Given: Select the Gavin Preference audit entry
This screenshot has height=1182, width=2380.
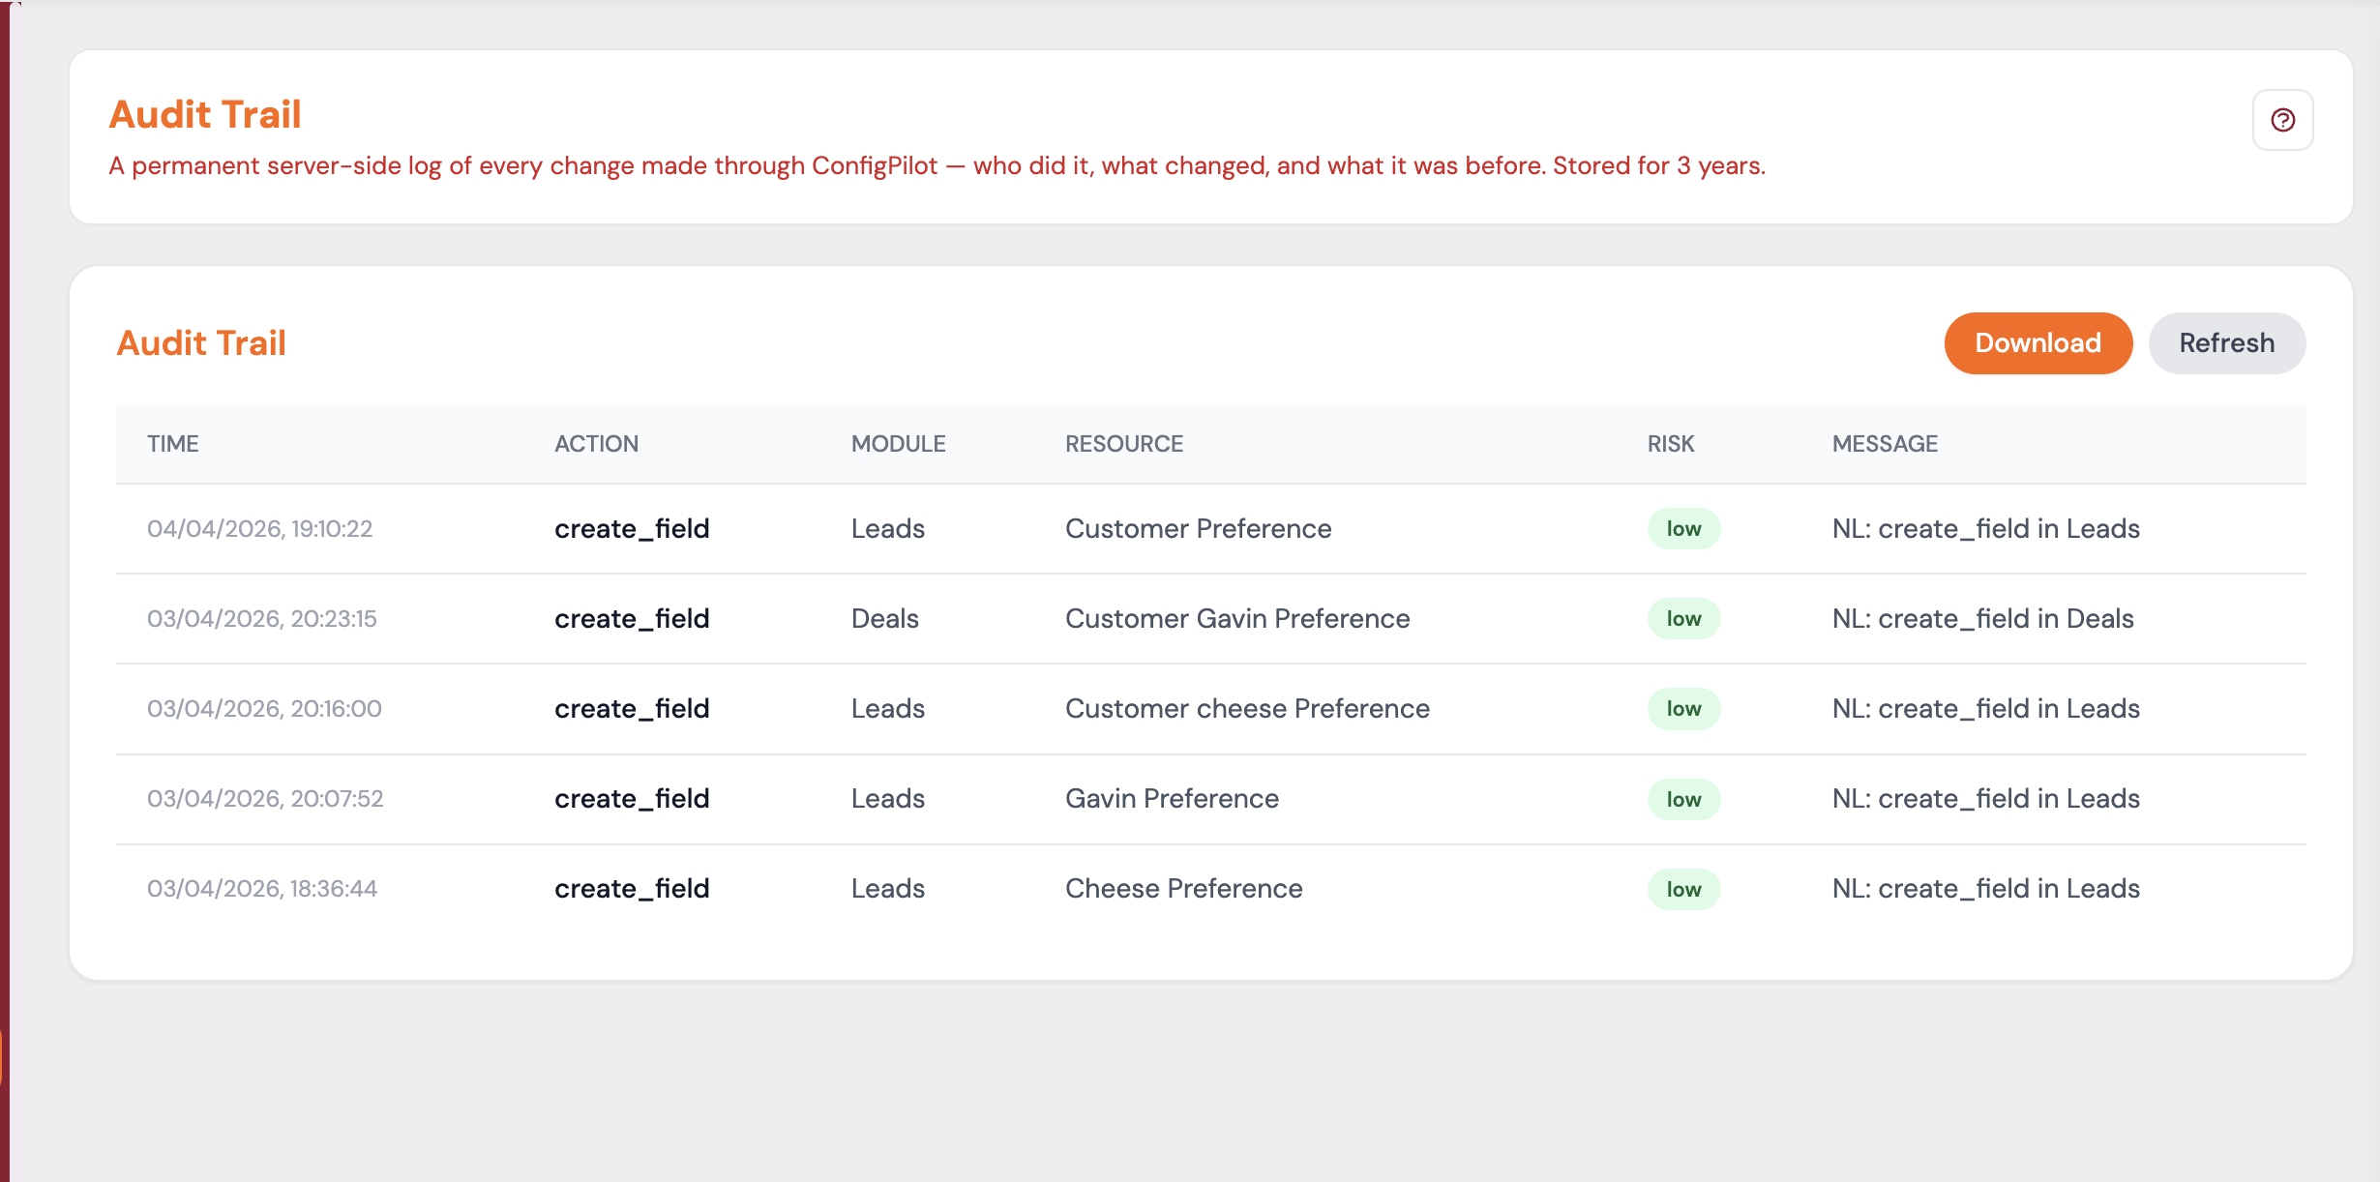Looking at the screenshot, I should pos(1172,798).
